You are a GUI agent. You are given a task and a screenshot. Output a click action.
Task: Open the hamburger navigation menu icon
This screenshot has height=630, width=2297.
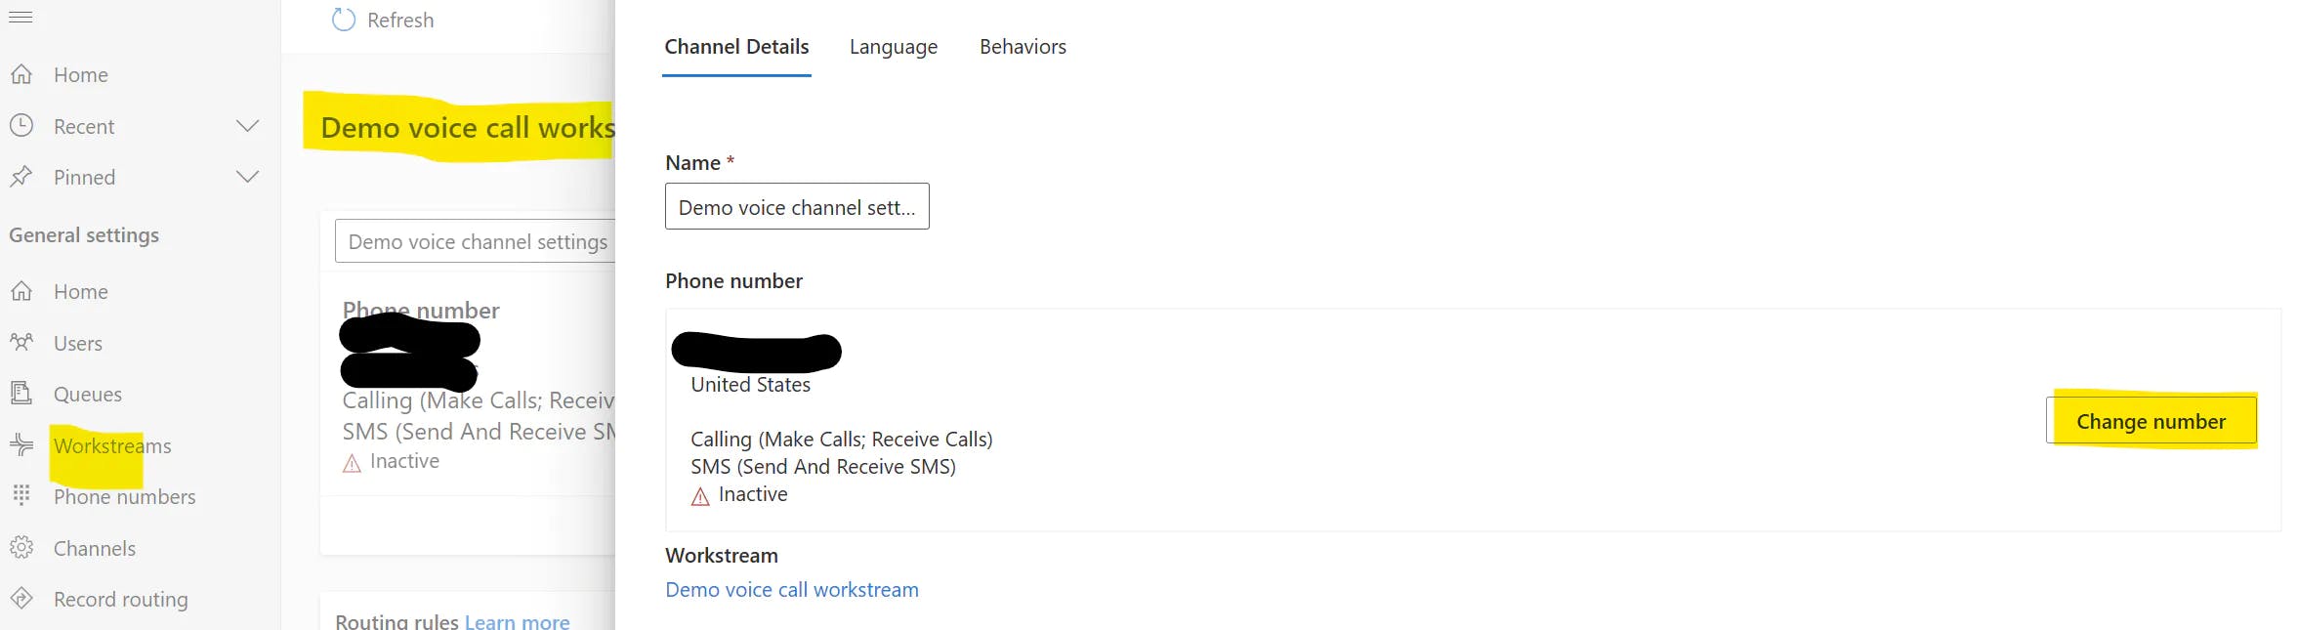coord(21,18)
